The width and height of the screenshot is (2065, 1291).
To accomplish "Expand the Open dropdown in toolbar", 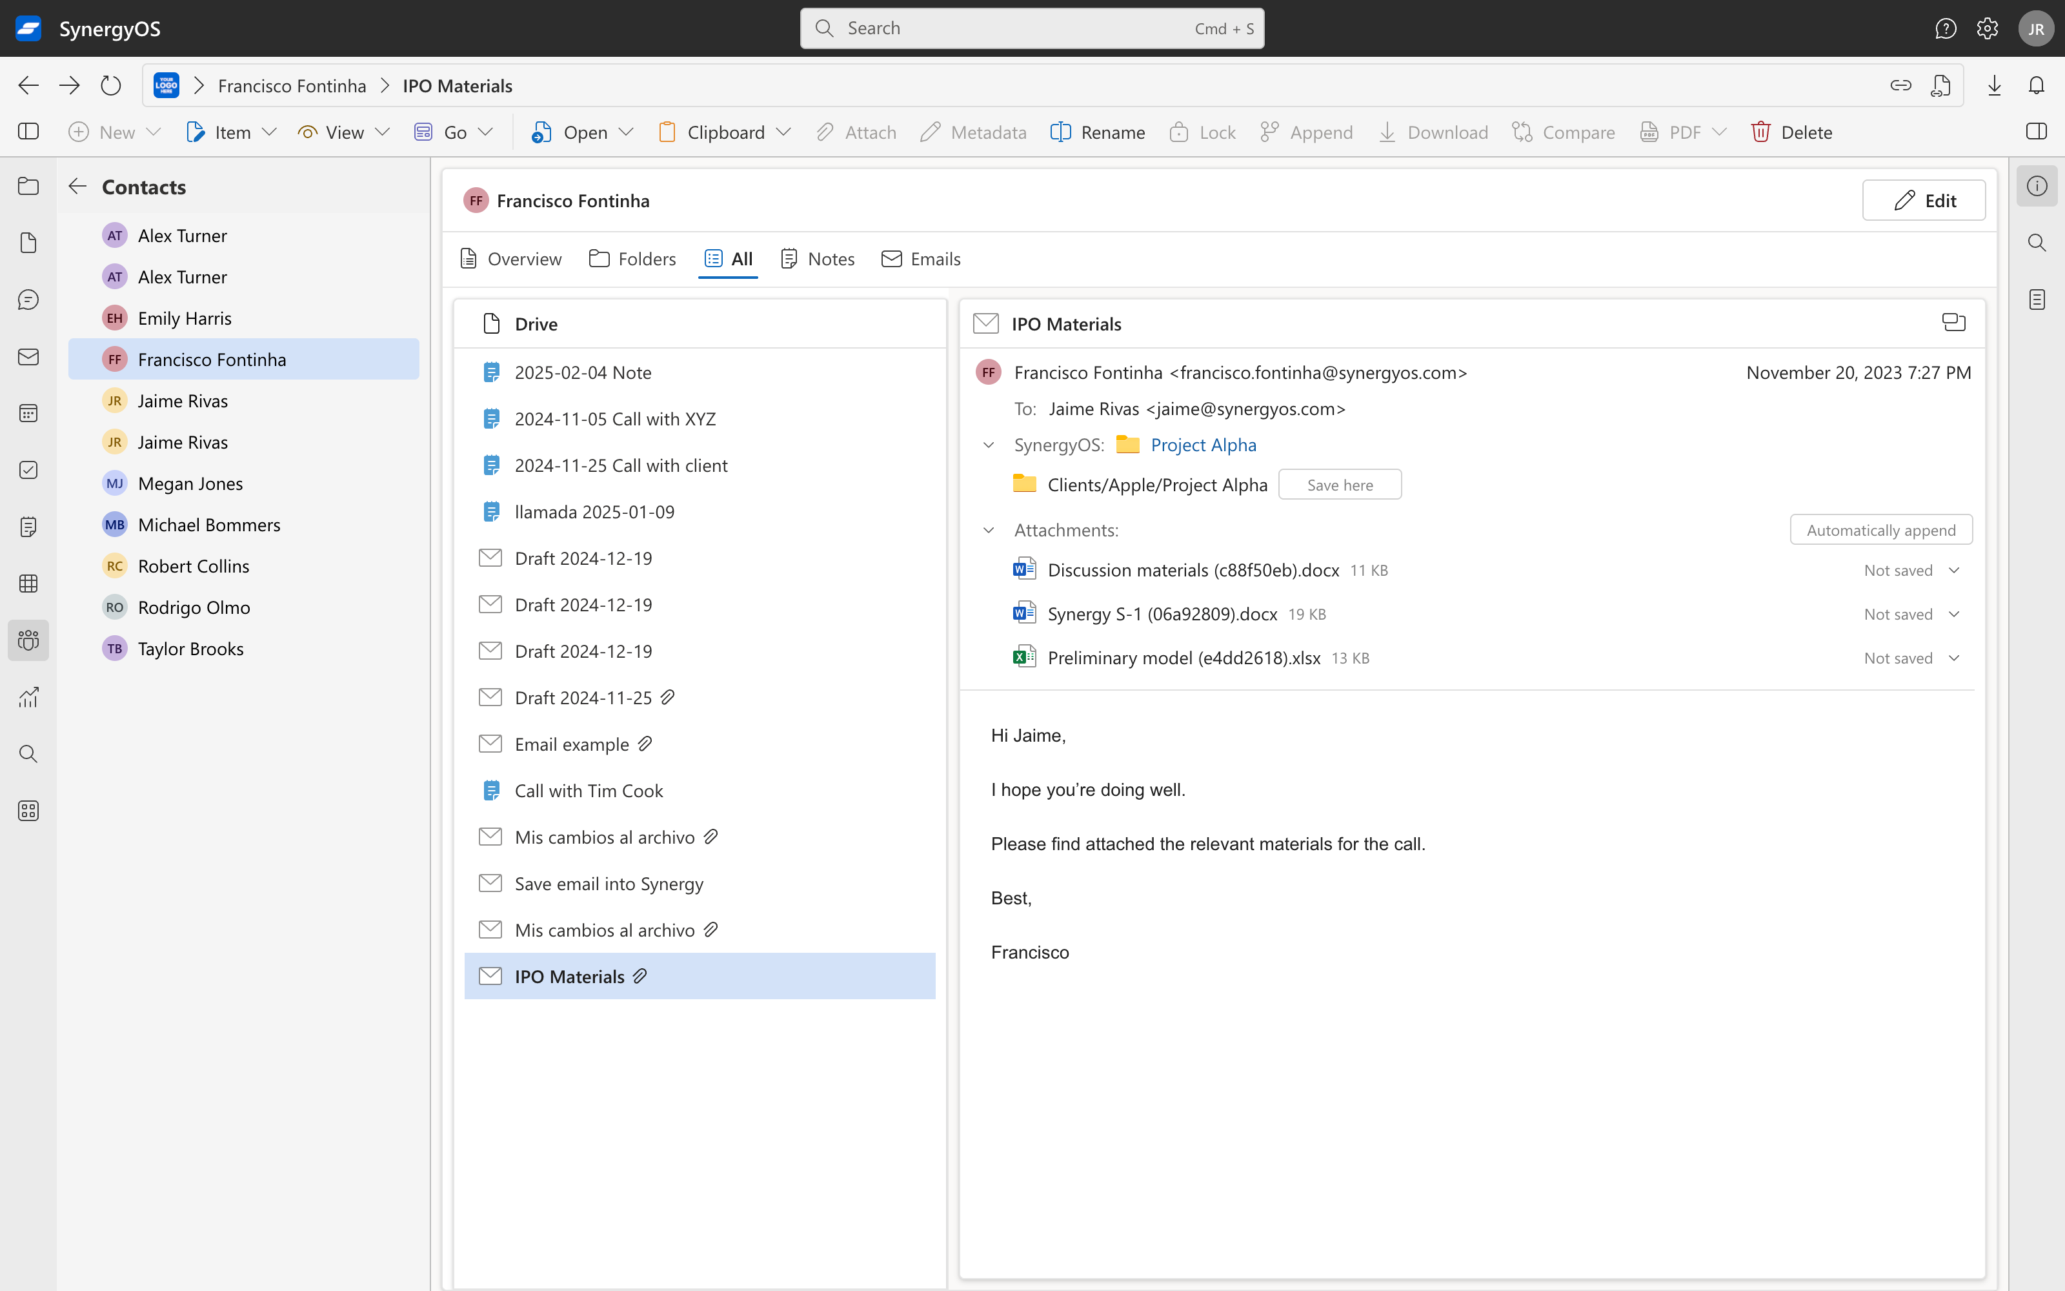I will pos(627,132).
